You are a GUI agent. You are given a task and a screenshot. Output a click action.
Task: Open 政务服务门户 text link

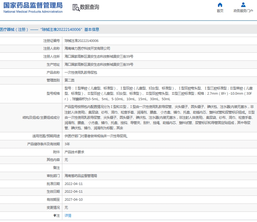tap(243, 11)
